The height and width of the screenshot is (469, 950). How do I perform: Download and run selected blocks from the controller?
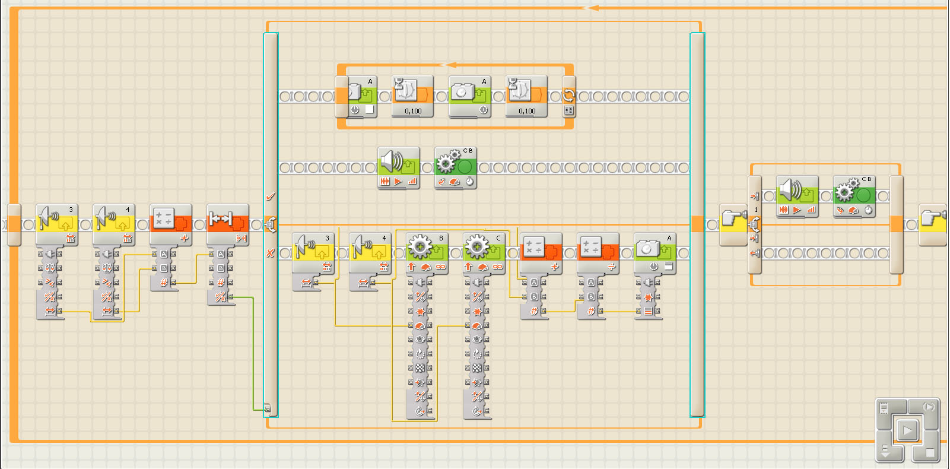coord(928,408)
